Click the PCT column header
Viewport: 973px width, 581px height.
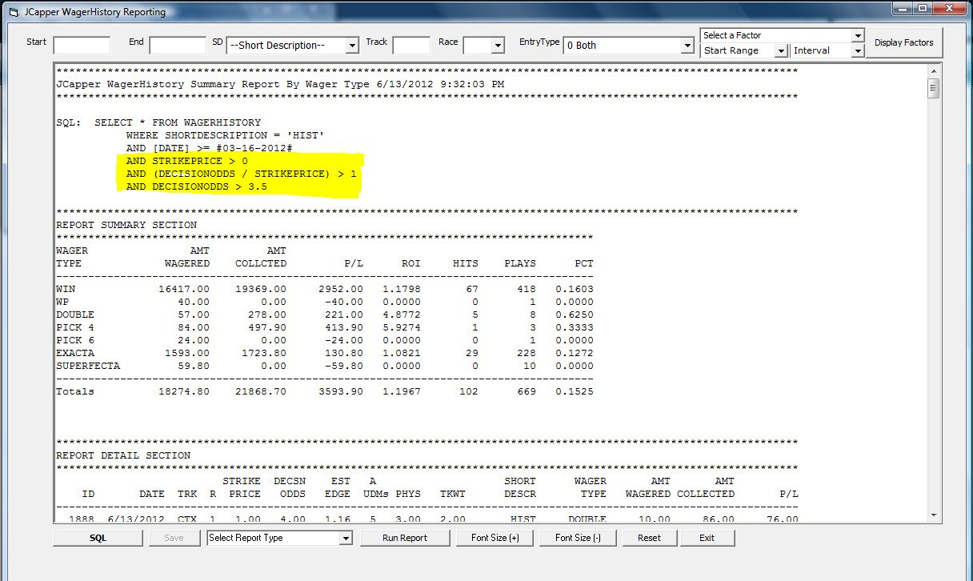coord(584,263)
